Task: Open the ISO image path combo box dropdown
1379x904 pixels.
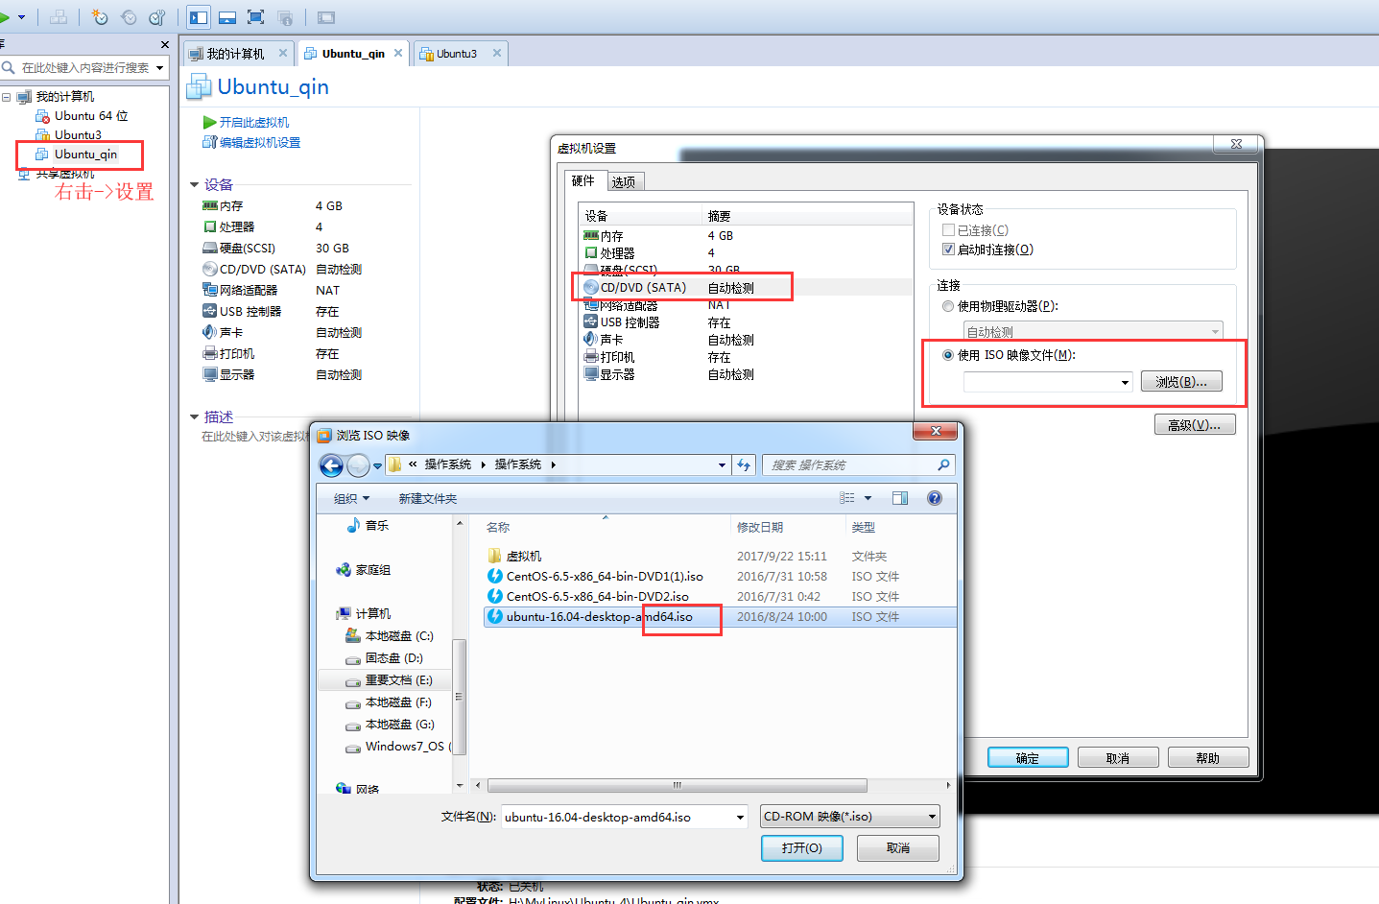Action: click(x=1126, y=382)
